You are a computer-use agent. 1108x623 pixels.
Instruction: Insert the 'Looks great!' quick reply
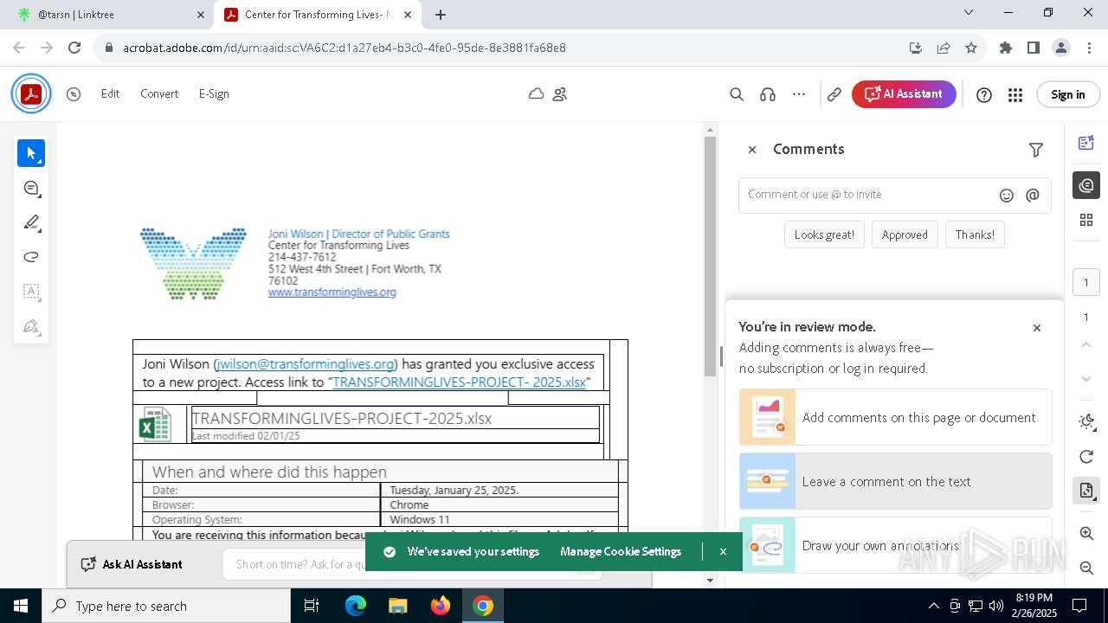coord(824,234)
